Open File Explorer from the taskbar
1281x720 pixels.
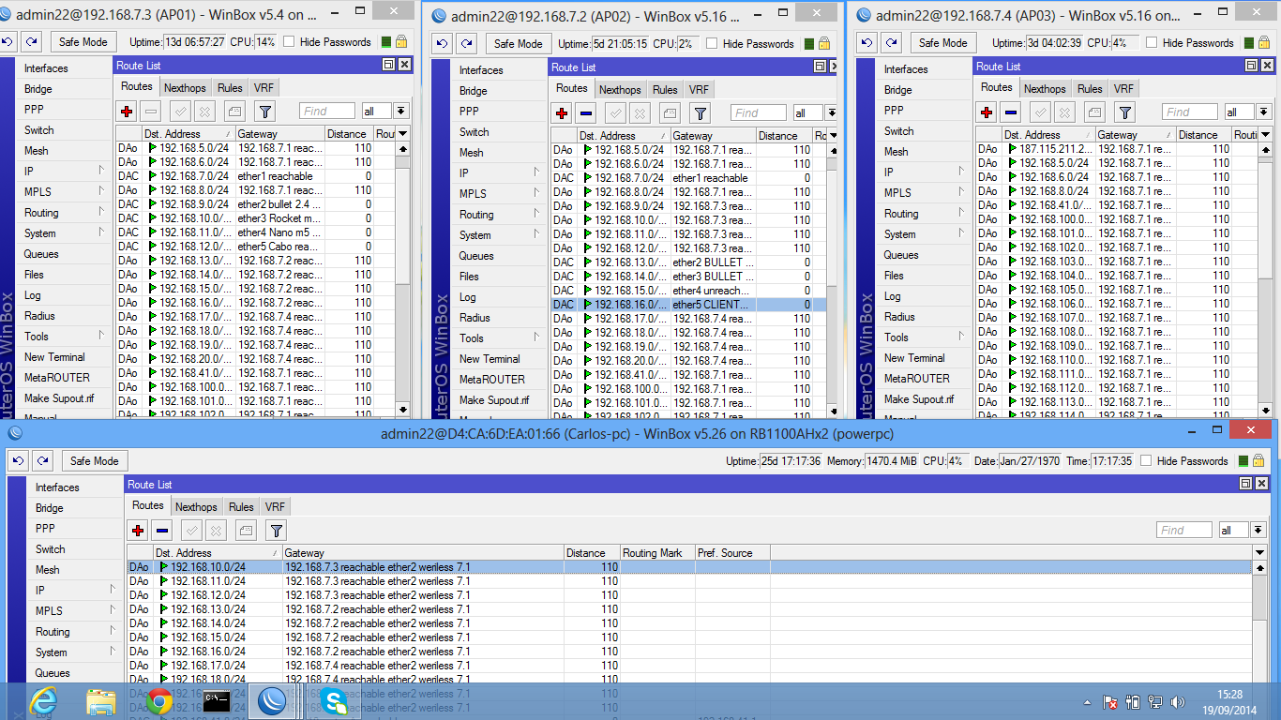click(101, 701)
